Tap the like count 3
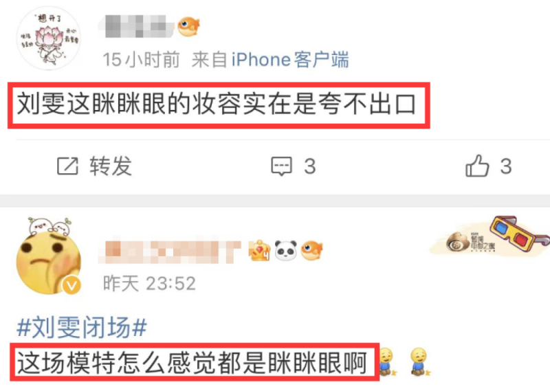The image size is (550, 391). [506, 166]
